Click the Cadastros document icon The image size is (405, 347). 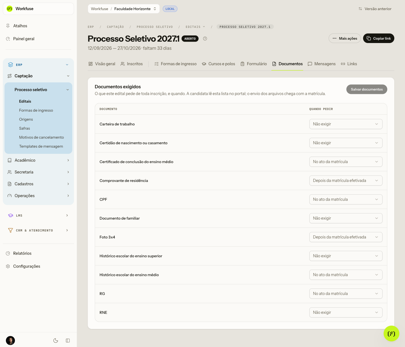click(10, 184)
